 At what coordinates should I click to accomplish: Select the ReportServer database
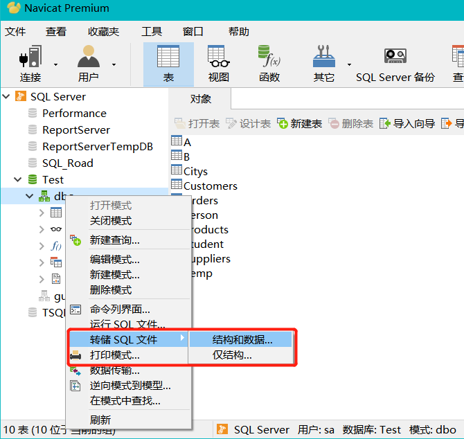pyautogui.click(x=76, y=130)
